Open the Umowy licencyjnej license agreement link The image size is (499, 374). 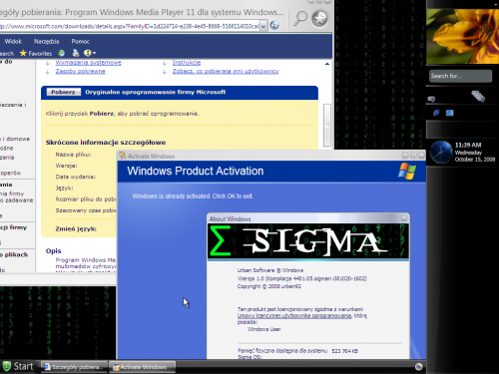click(x=294, y=316)
